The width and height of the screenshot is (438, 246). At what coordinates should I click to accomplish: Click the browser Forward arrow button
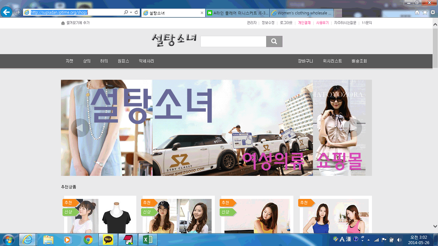pyautogui.click(x=17, y=12)
